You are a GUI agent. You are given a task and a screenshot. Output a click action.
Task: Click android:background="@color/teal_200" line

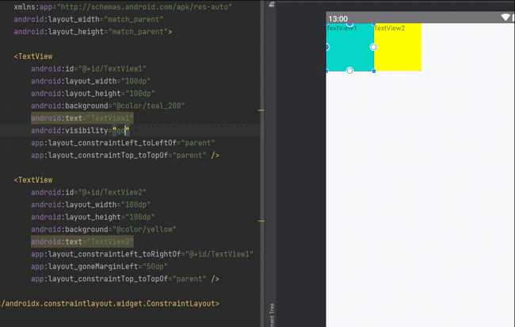108,106
